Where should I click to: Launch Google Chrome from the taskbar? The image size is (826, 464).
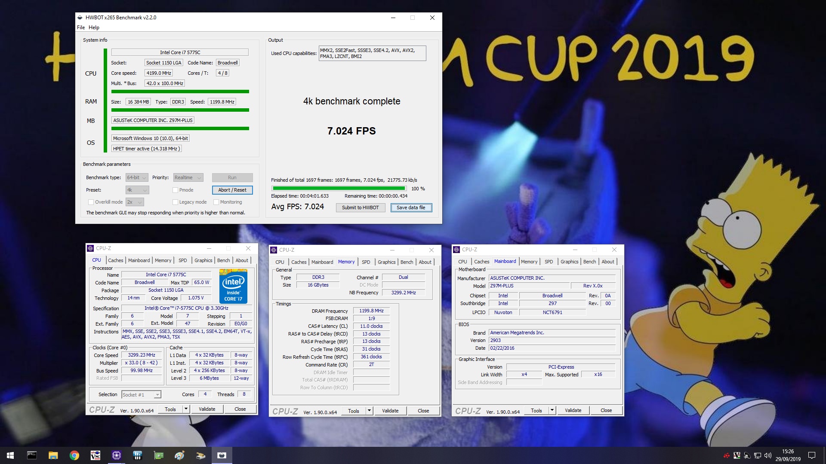click(74, 455)
